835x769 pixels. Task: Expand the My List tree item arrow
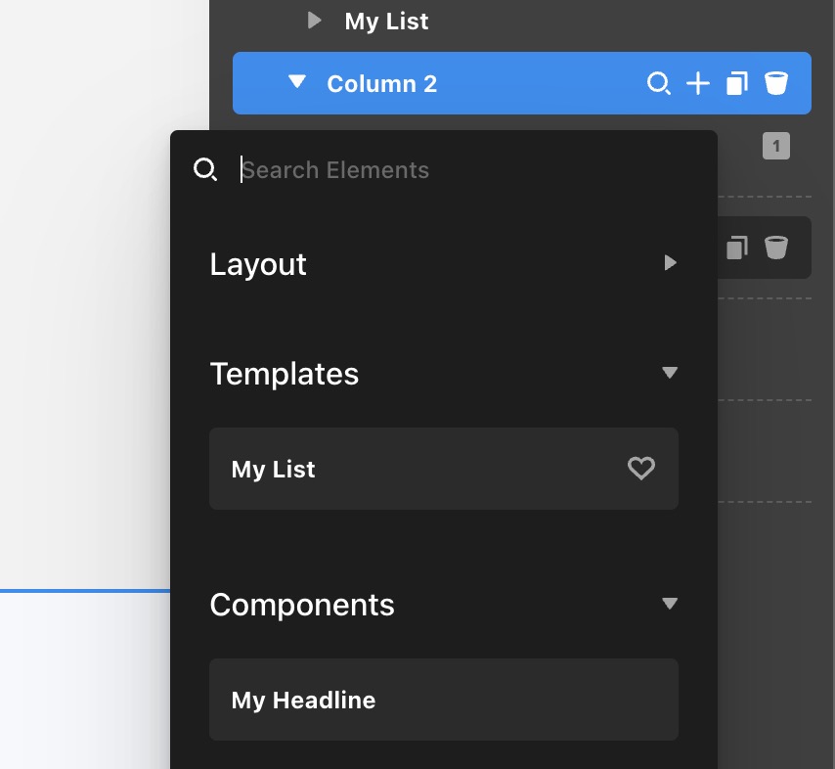[314, 21]
